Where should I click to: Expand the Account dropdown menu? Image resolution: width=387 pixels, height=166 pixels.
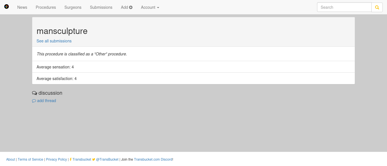coord(150,7)
